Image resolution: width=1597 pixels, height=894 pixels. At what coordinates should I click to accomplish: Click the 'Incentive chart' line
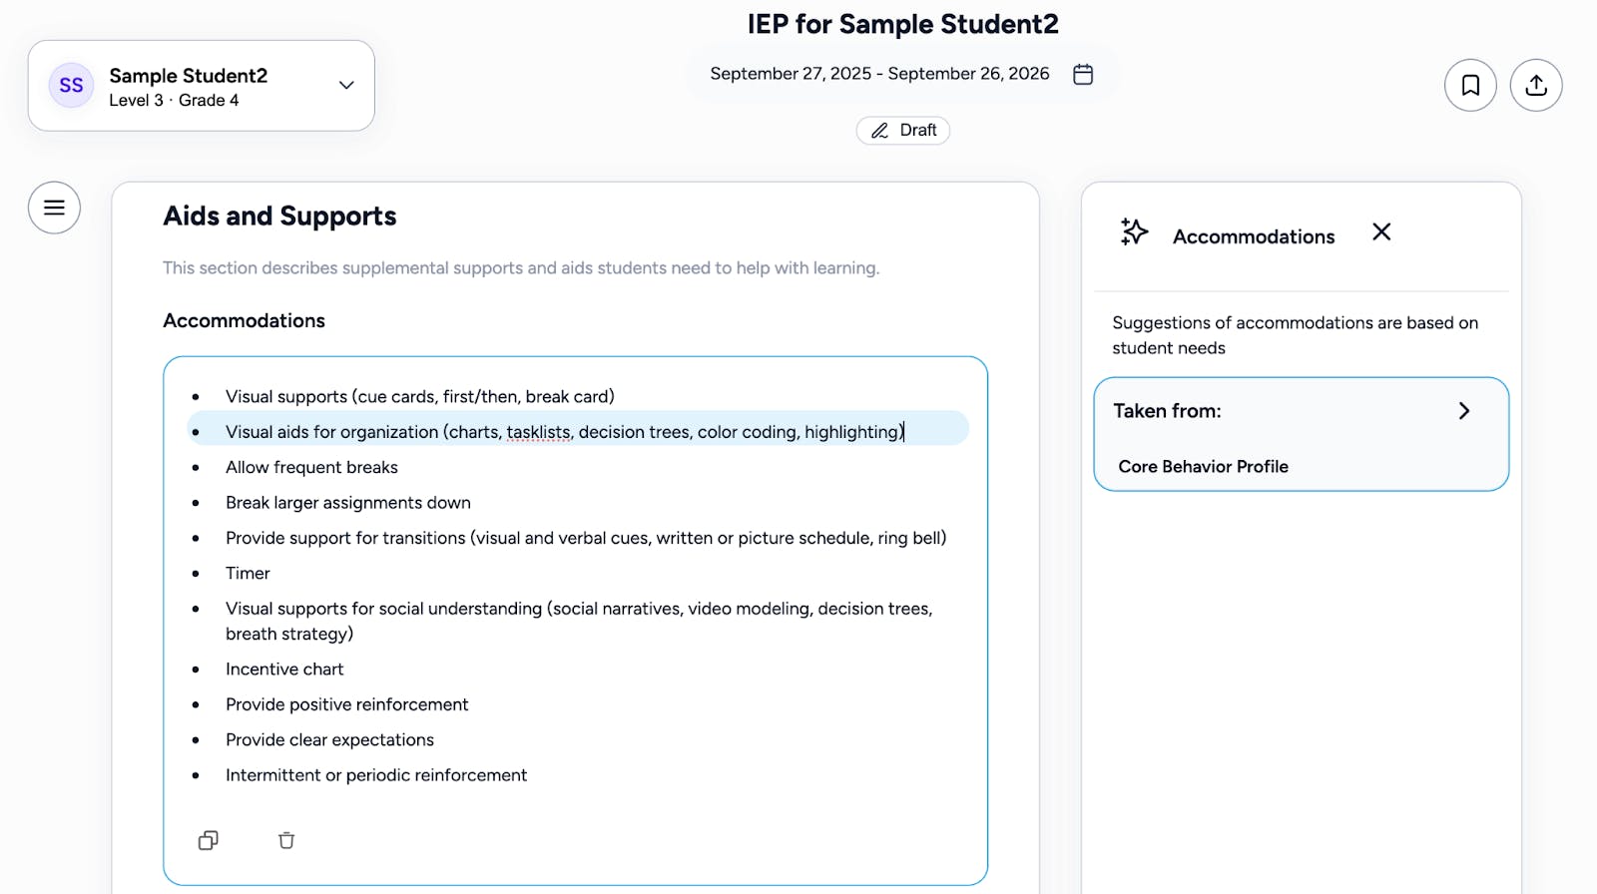(x=284, y=670)
